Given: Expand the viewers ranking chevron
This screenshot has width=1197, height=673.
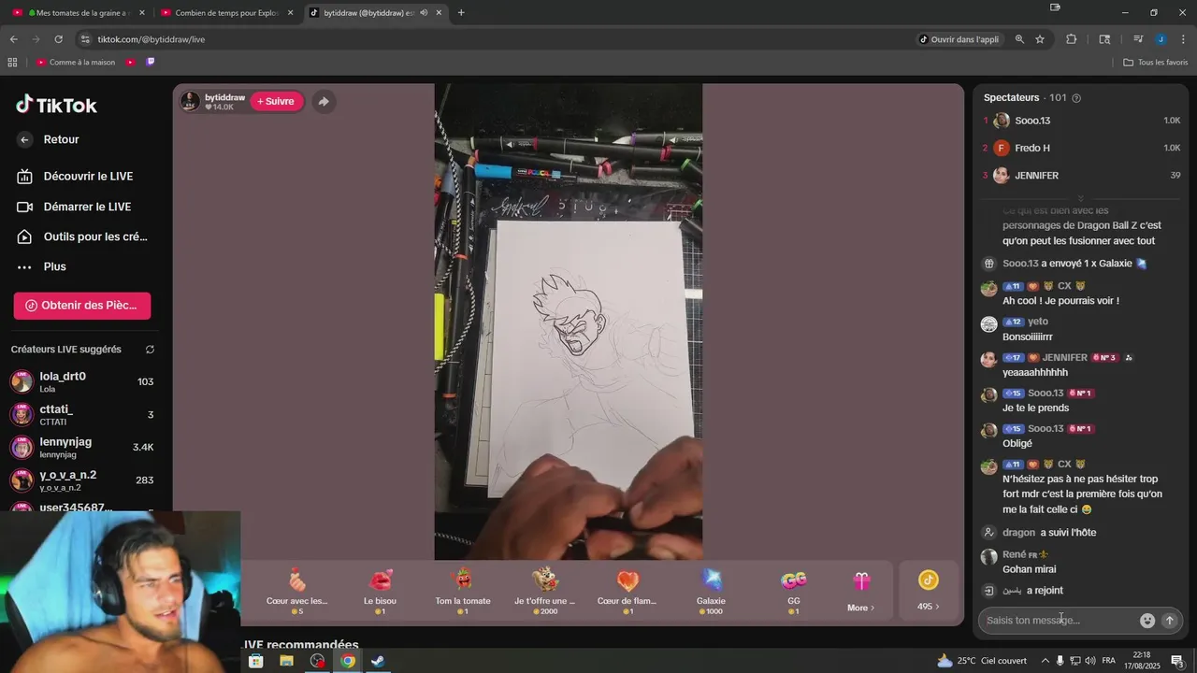Looking at the screenshot, I should click(1081, 198).
